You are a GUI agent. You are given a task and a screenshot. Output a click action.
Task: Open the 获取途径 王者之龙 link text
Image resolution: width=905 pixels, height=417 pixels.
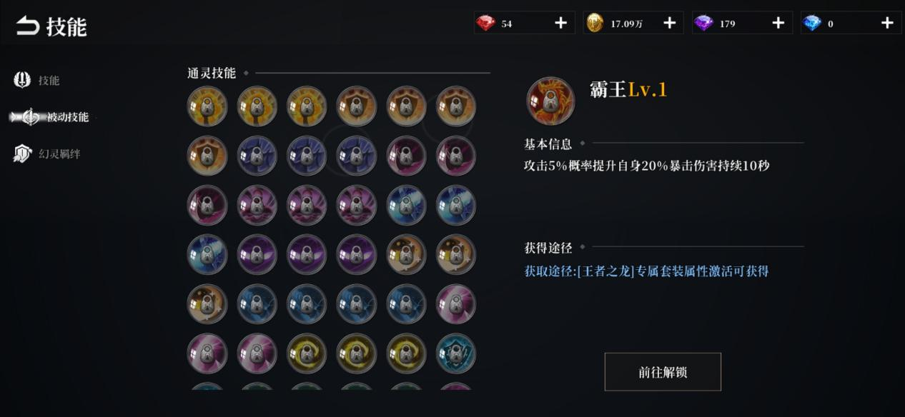click(646, 271)
